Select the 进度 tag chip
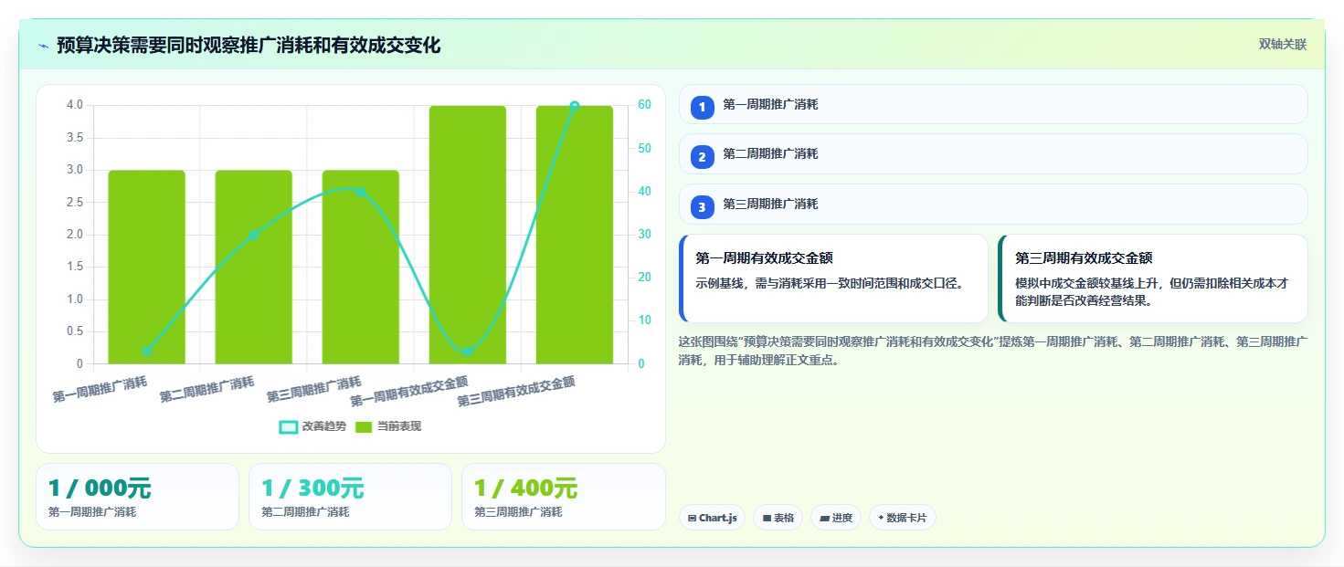 coord(835,518)
